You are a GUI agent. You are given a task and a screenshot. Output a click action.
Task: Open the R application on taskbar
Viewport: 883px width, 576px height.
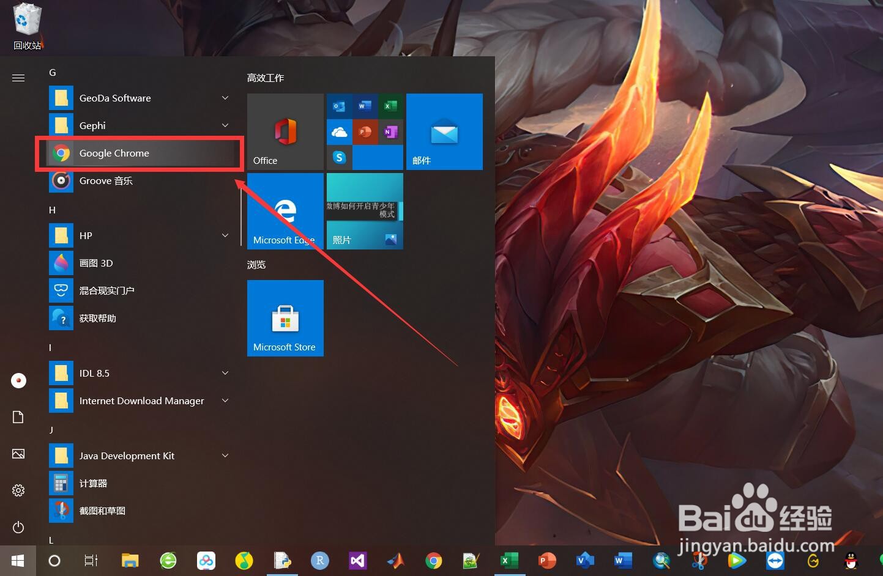320,560
